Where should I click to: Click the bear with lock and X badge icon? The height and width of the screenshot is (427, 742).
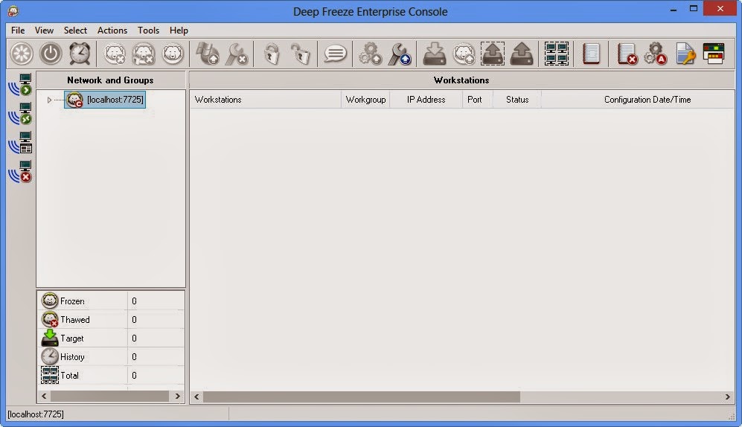tap(144, 54)
